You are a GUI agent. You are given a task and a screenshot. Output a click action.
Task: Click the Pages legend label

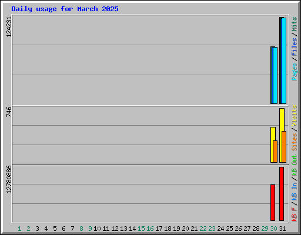click(295, 72)
